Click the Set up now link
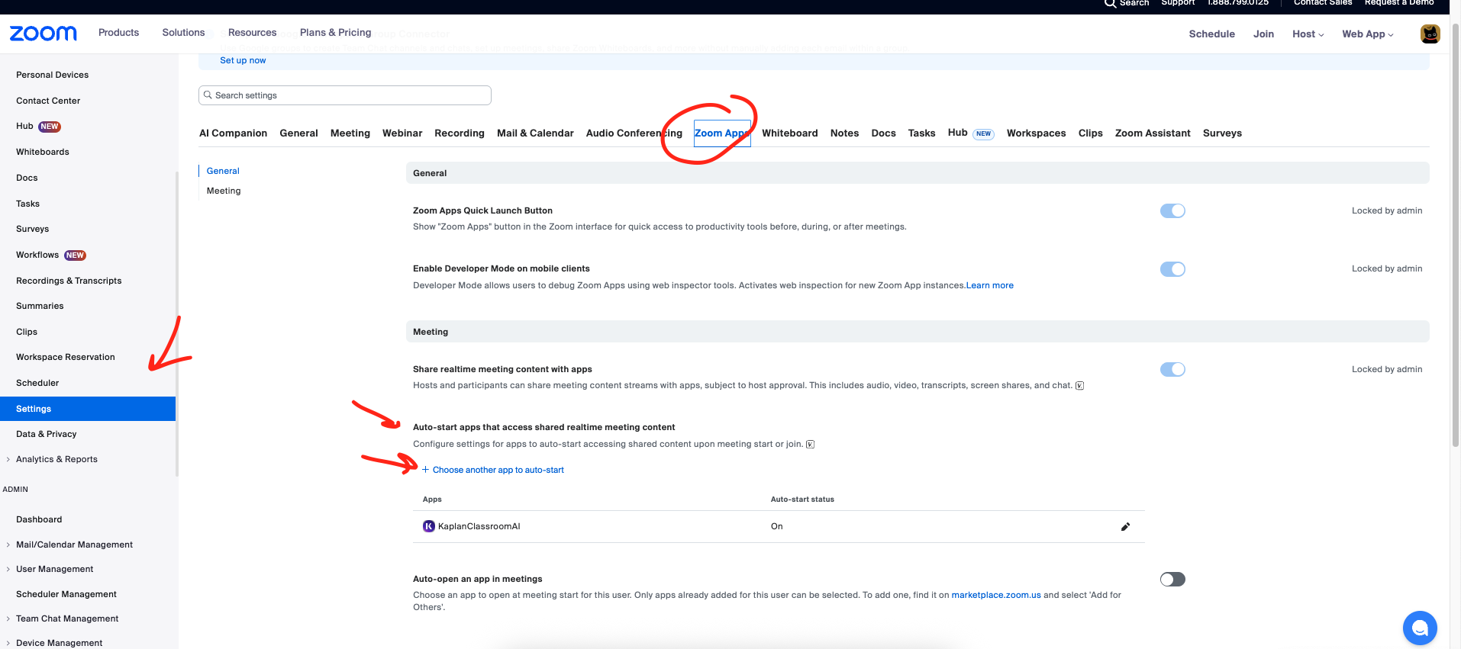The height and width of the screenshot is (649, 1461). [243, 61]
